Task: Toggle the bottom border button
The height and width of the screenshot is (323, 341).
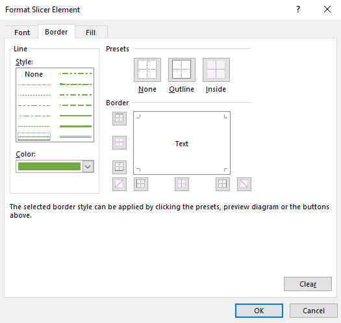Action: 120,167
